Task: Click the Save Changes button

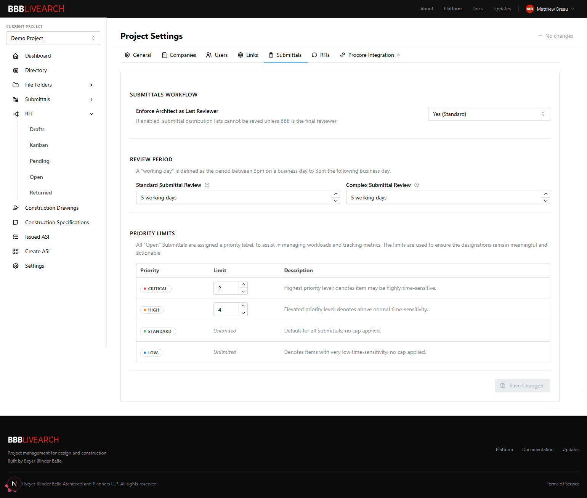Action: (522, 386)
